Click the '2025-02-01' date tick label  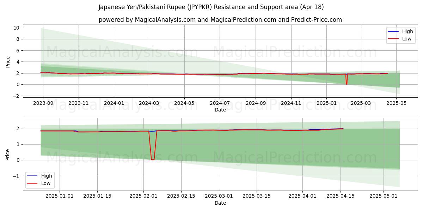[x=143, y=196]
